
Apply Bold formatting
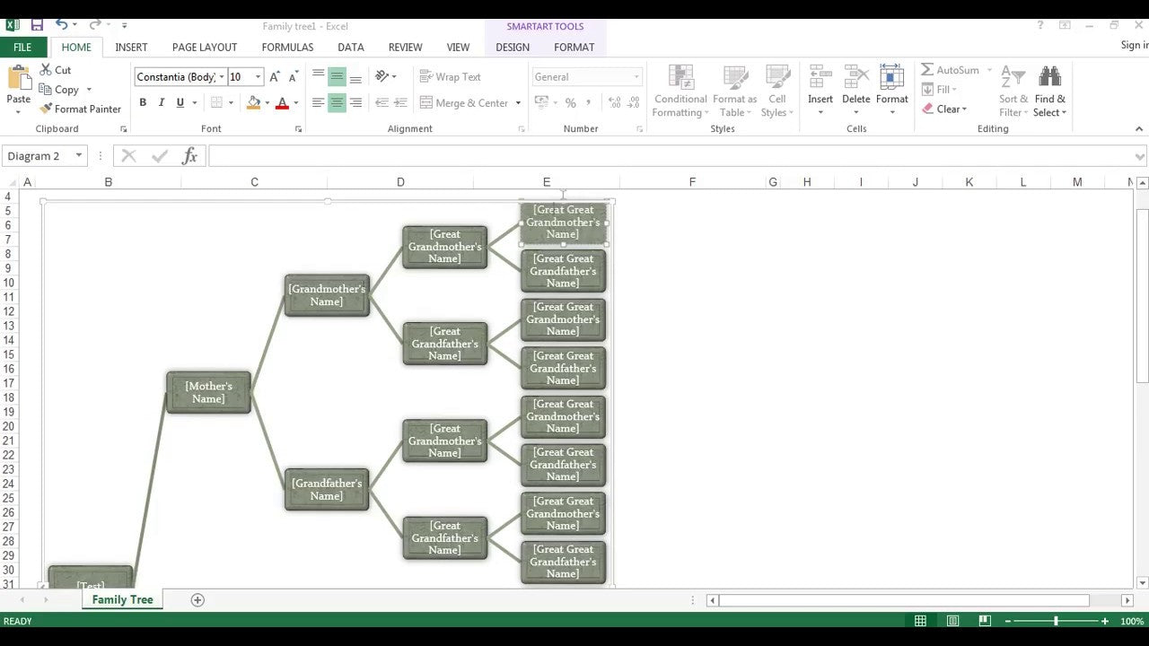click(142, 102)
